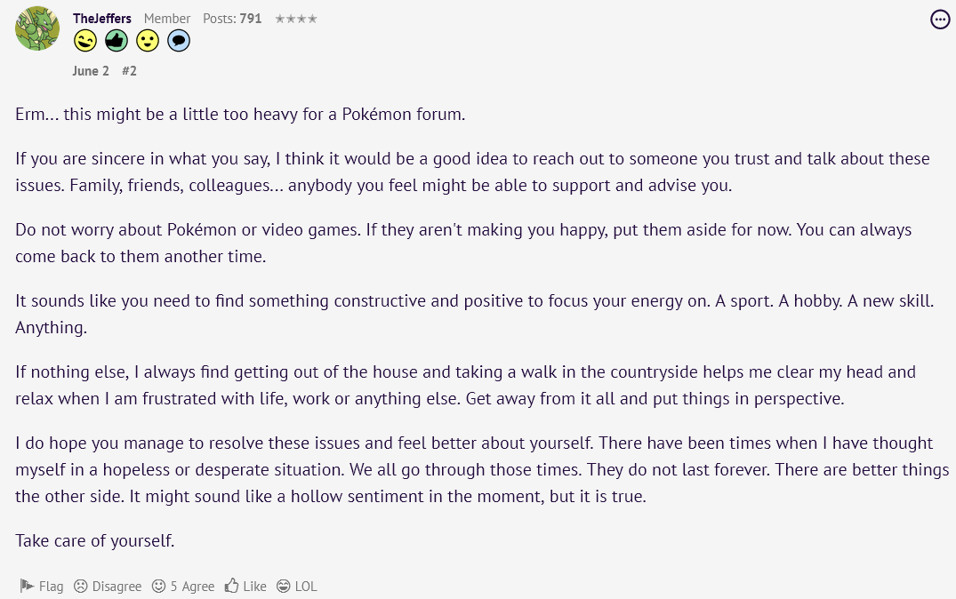
Task: Click the yellow smiley face badge icon
Action: tap(148, 41)
